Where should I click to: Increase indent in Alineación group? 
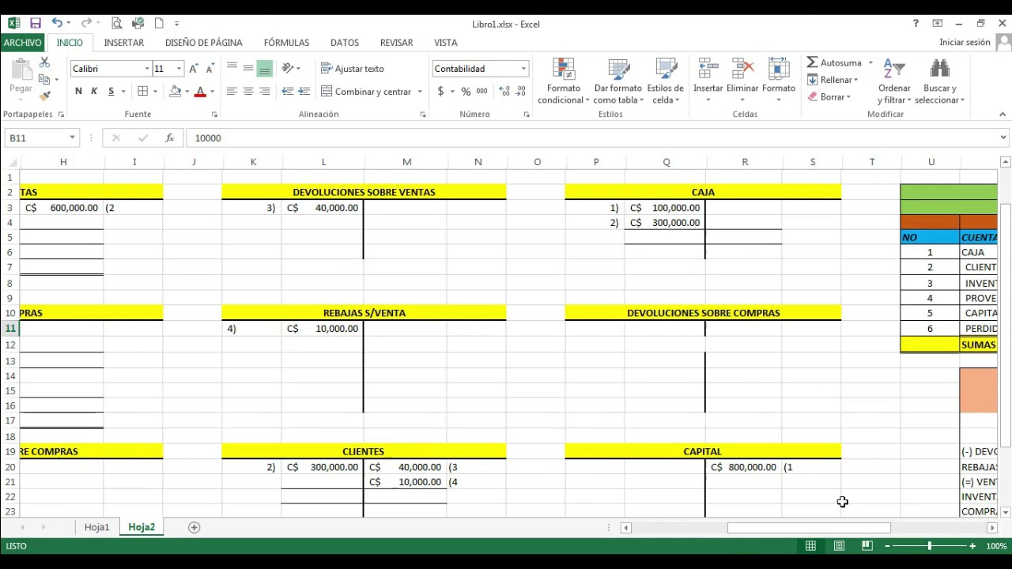[x=304, y=92]
